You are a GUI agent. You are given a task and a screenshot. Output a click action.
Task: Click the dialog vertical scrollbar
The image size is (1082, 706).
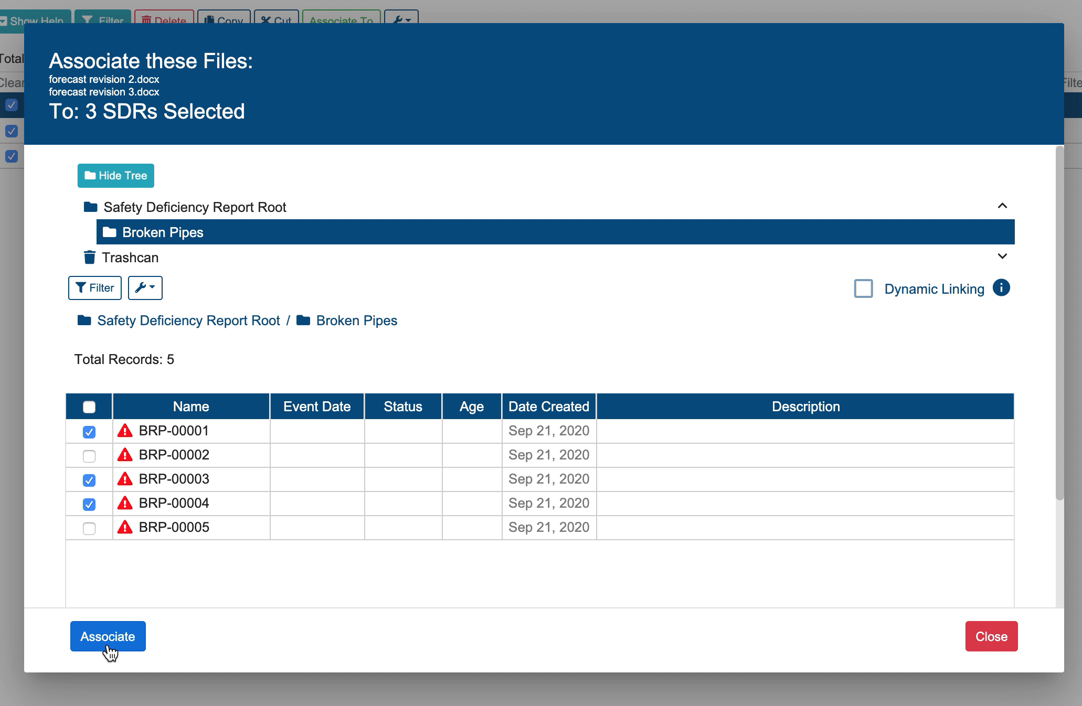[x=1059, y=323]
